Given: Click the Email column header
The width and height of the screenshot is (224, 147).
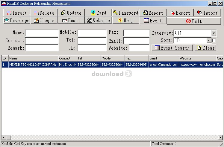Looking at the screenshot, I should click(164, 58).
